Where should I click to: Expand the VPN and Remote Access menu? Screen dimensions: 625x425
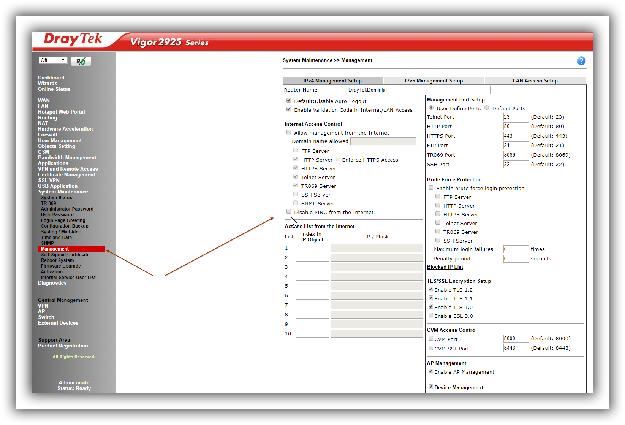(68, 169)
